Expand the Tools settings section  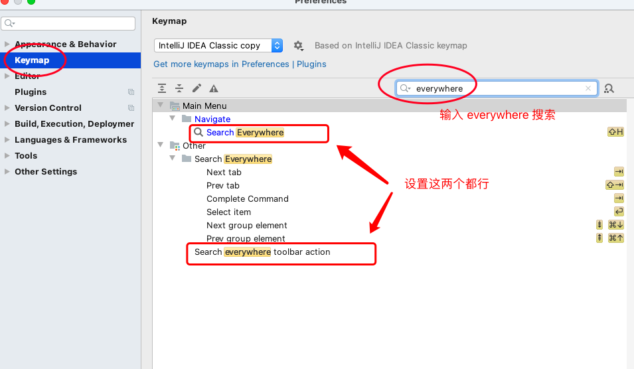(x=7, y=155)
